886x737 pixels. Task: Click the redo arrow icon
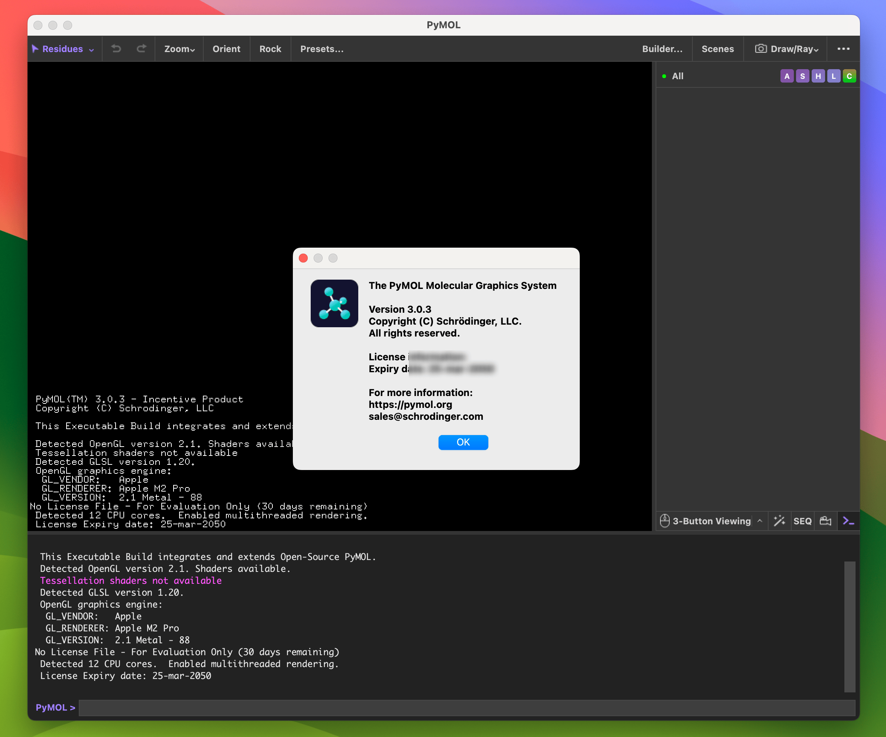141,49
